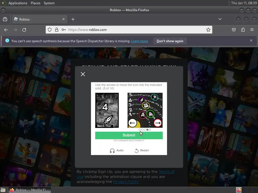
Task: Click the Firefox icon in the bottom tray
Action: click(x=239, y=190)
